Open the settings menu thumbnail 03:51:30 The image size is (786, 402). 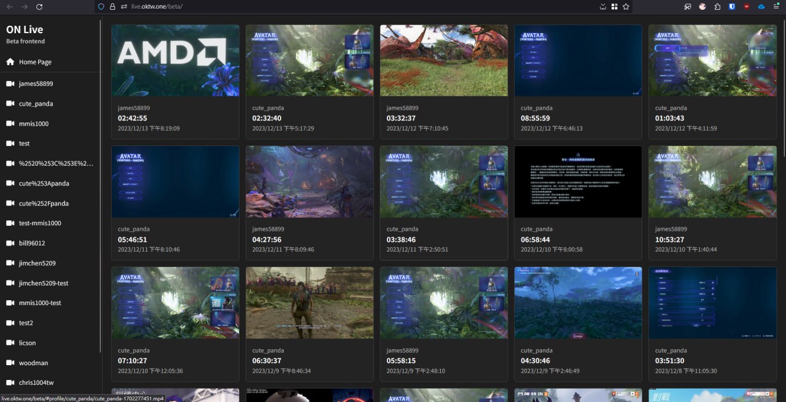pos(712,303)
